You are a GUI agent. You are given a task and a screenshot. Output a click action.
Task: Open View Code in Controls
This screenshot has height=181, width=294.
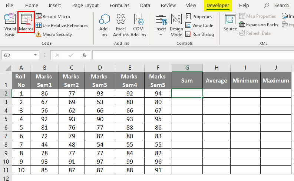[x=199, y=26]
